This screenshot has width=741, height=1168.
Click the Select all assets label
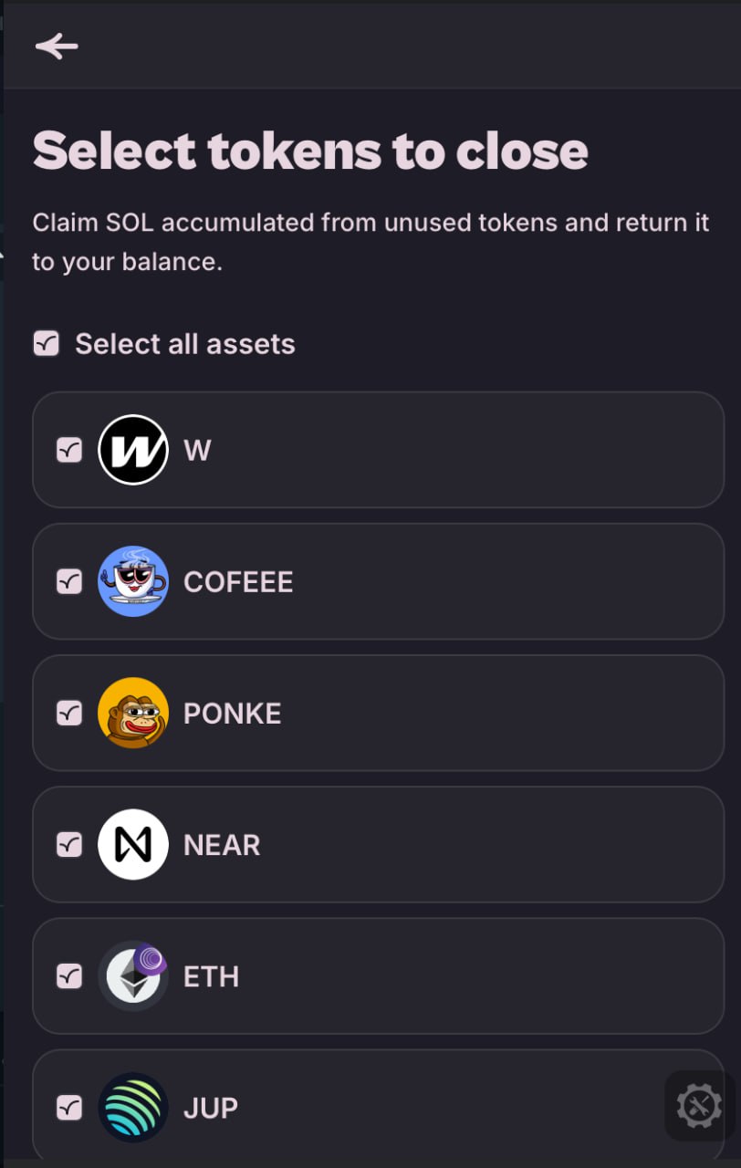185,344
